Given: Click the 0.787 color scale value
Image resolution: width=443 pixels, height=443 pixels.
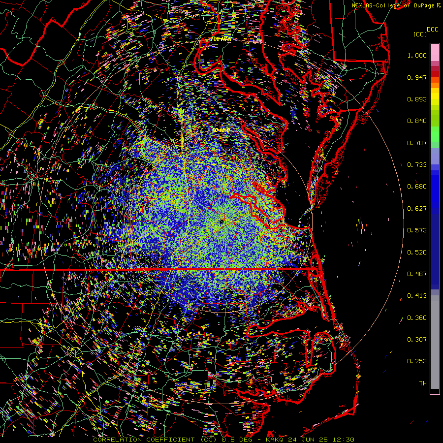Looking at the screenshot, I should 417,143.
